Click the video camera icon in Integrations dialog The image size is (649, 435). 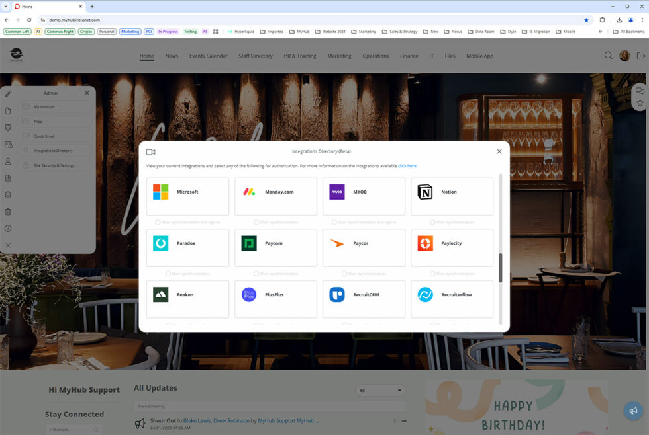pyautogui.click(x=150, y=152)
